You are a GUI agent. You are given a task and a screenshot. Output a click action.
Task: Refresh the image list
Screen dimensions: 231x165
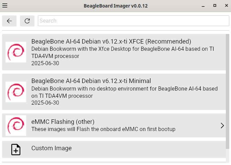coord(27,21)
